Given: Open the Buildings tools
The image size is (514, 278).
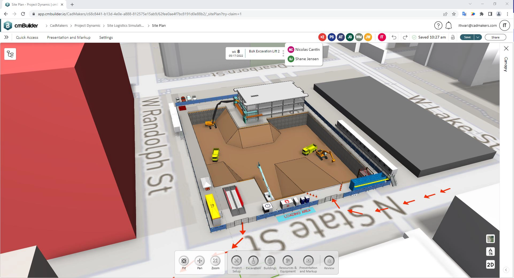Looking at the screenshot, I should [x=270, y=261].
